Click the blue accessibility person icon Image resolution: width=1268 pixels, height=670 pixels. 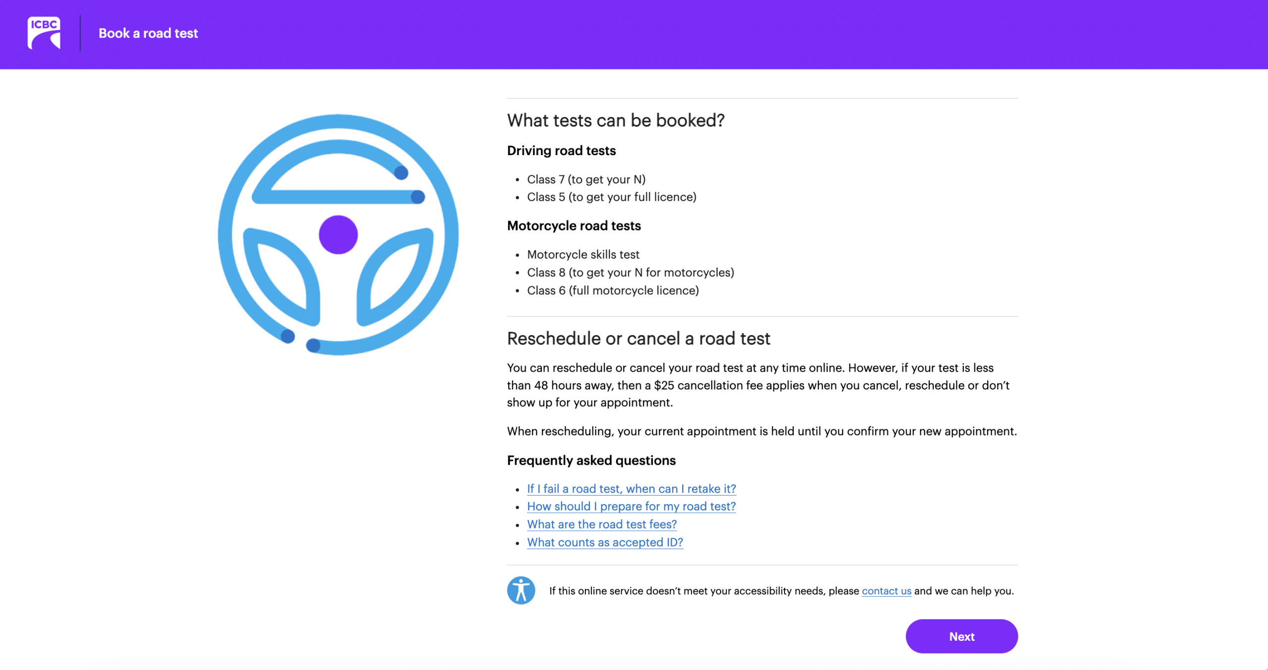point(521,590)
